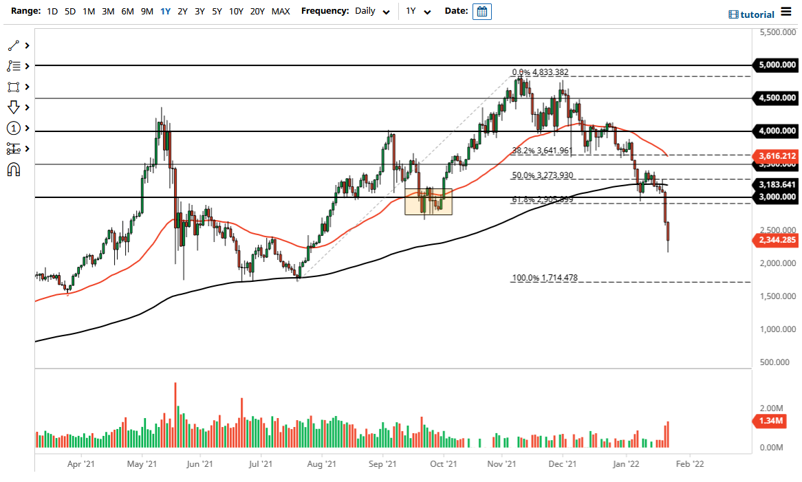Toggle the magnet snap mode

(x=12, y=169)
